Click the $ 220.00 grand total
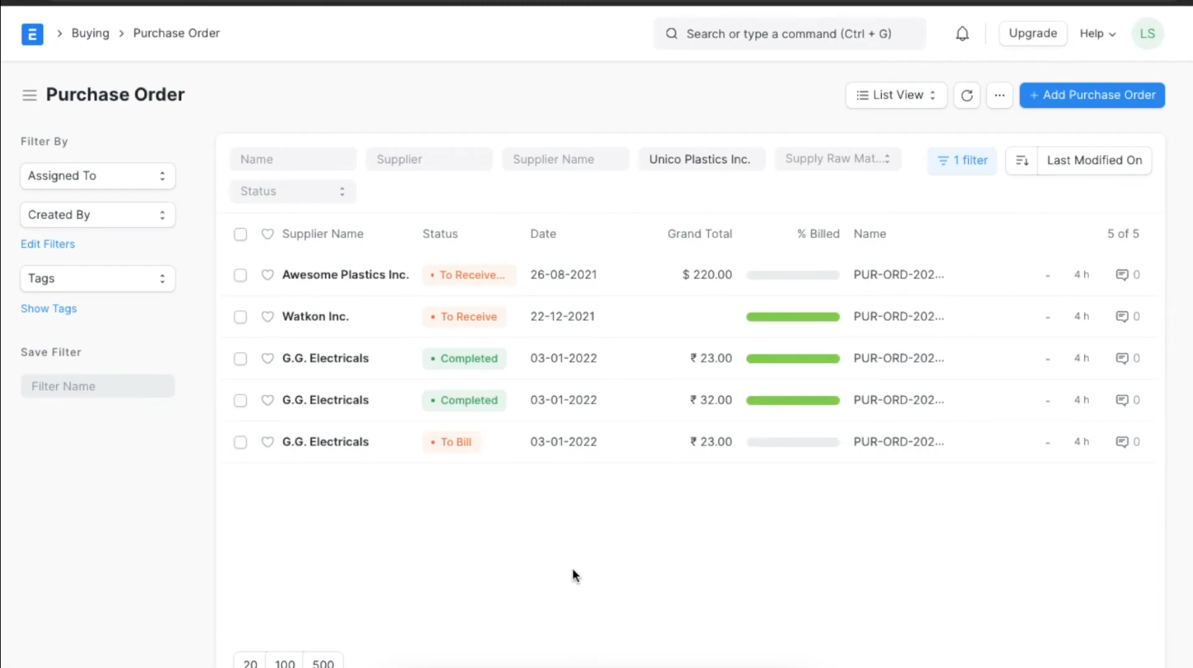1193x668 pixels. tap(707, 275)
